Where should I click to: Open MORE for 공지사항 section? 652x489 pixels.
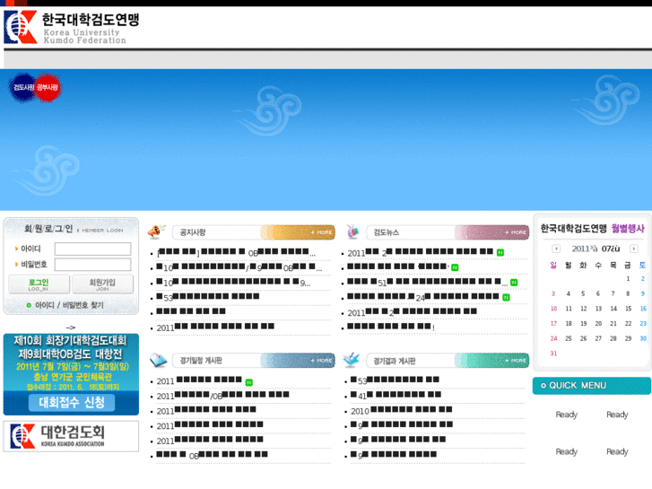pos(321,232)
